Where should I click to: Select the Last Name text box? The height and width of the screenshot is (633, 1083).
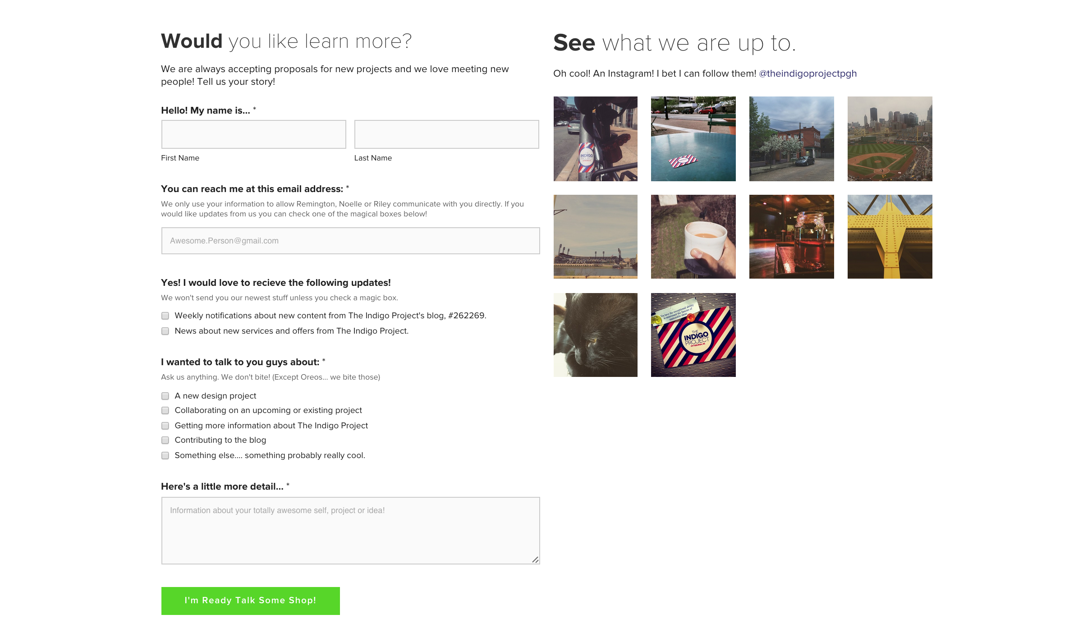[x=446, y=134]
